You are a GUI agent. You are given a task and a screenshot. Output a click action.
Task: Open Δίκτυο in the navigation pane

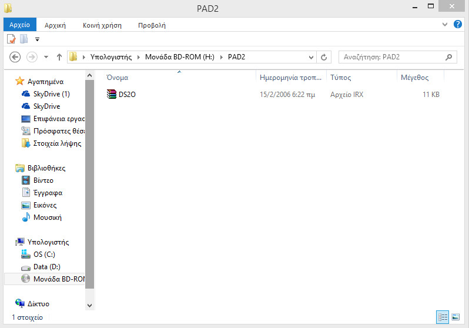[38, 304]
